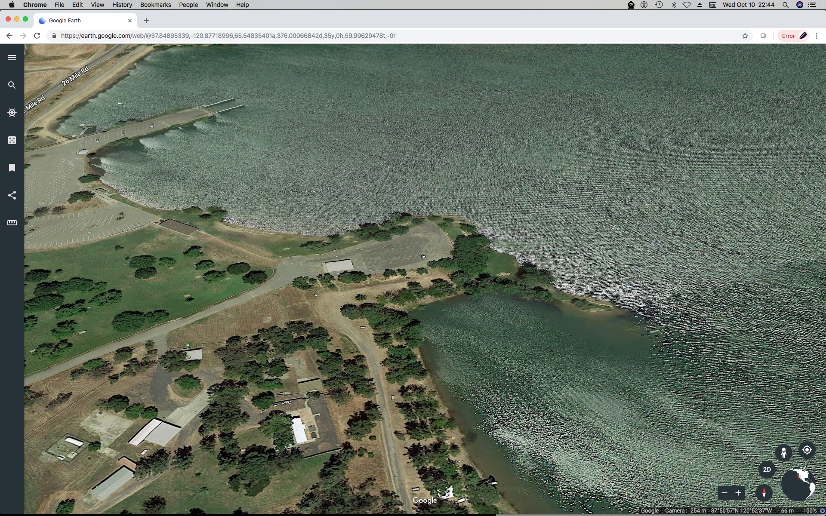
Task: Click the Search magnifier in sidebar
Action: 12,85
